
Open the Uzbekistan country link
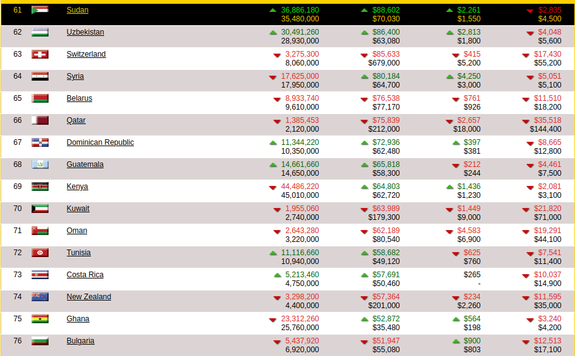(x=85, y=32)
